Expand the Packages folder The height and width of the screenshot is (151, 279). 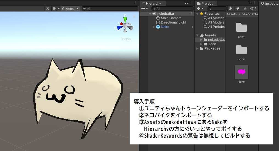point(197,49)
